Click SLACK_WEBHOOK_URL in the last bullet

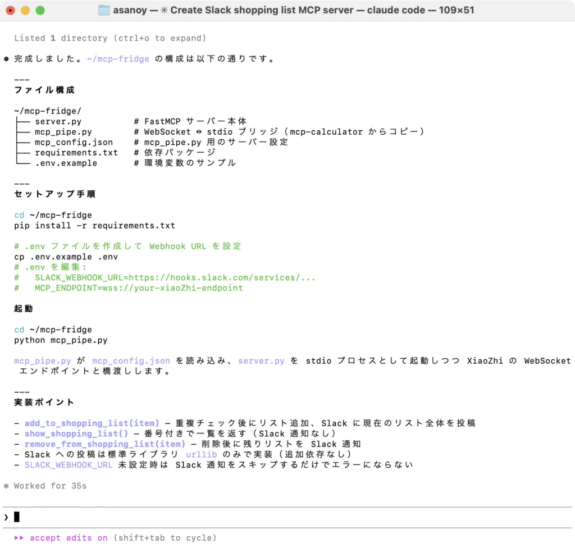pyautogui.click(x=69, y=465)
